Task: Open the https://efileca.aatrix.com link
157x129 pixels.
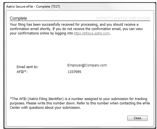Action: pos(91,33)
